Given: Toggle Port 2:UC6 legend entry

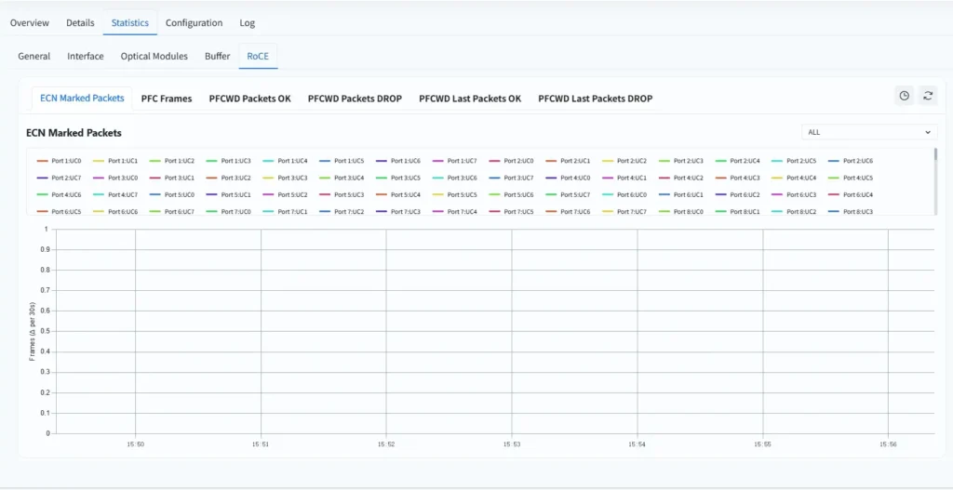Looking at the screenshot, I should (850, 161).
